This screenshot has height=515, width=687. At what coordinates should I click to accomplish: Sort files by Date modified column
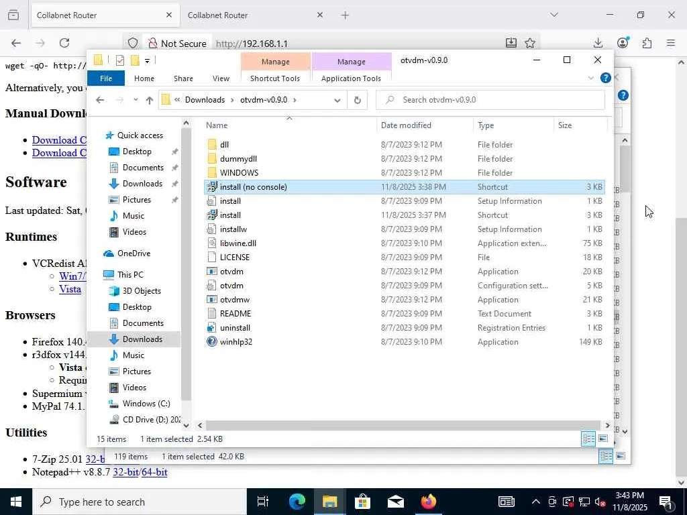coord(406,125)
